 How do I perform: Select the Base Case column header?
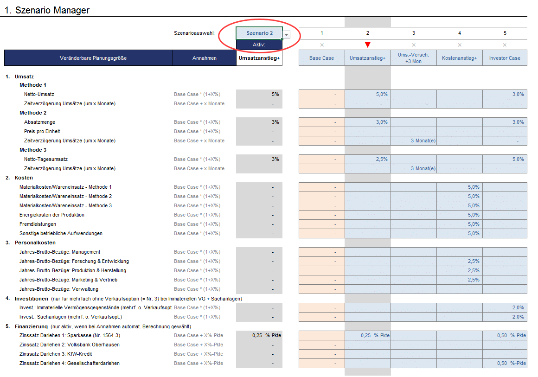click(x=322, y=58)
